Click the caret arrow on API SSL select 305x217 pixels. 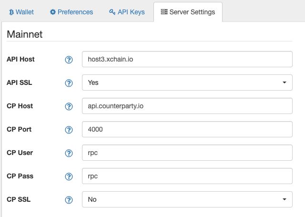click(285, 83)
